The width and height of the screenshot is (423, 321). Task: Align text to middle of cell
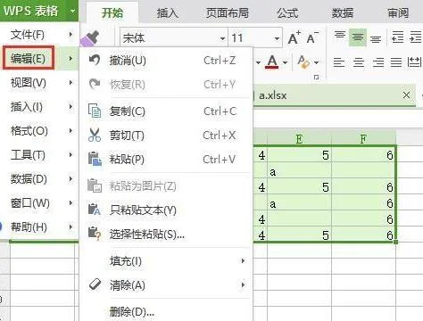(358, 37)
